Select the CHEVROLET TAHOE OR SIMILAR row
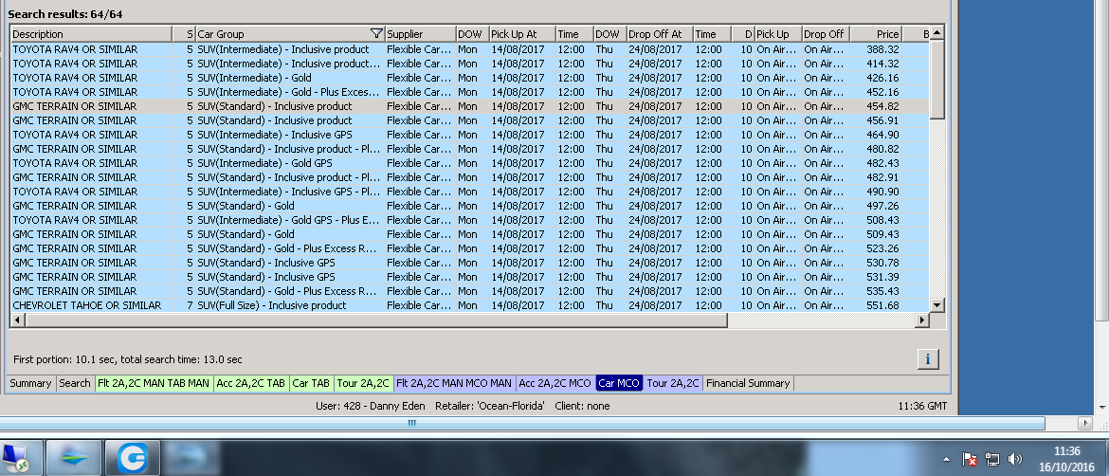 [x=469, y=304]
